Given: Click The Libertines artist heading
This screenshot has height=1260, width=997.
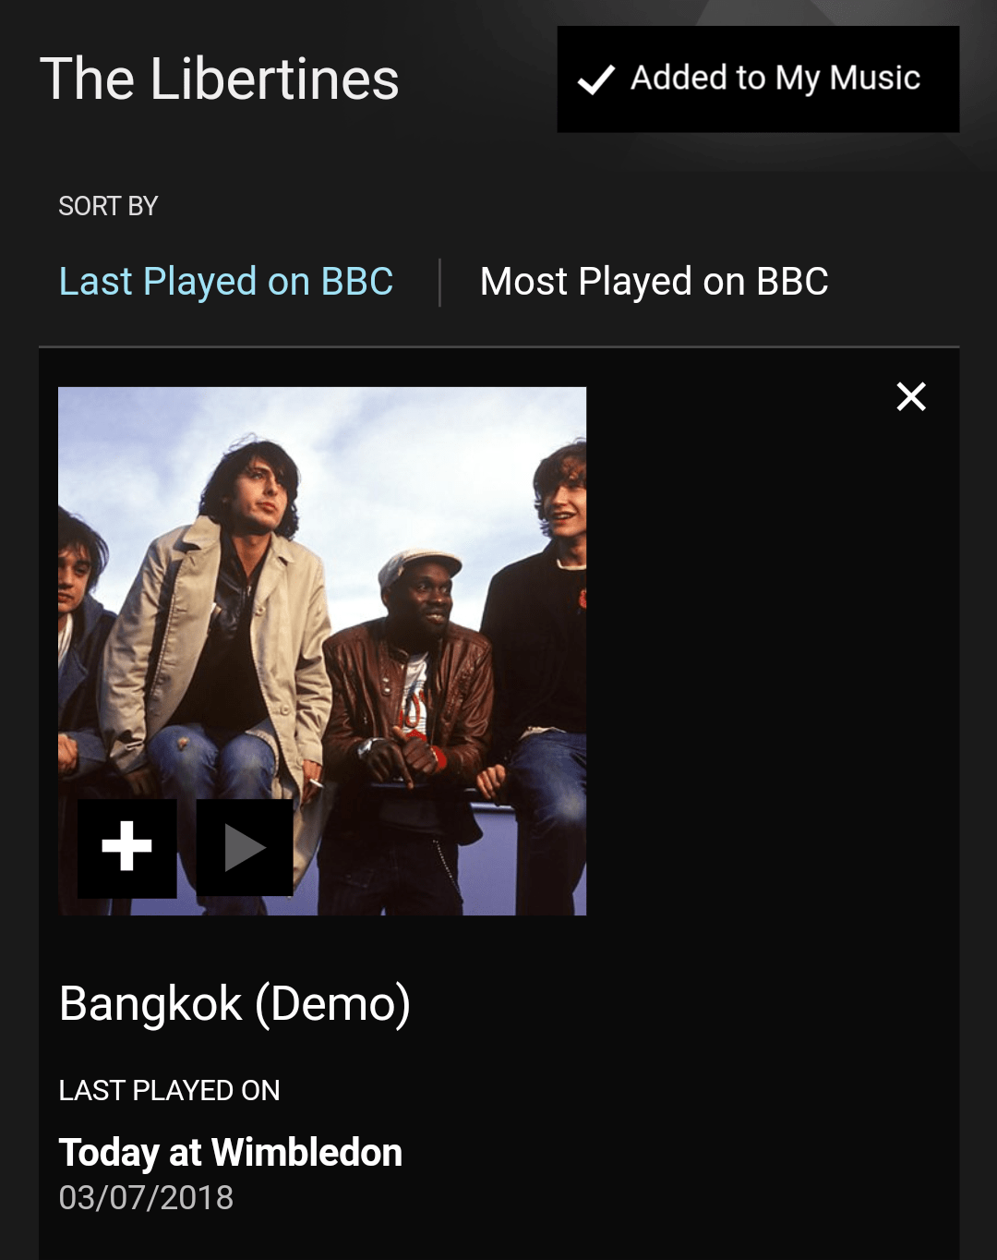Looking at the screenshot, I should [x=220, y=79].
